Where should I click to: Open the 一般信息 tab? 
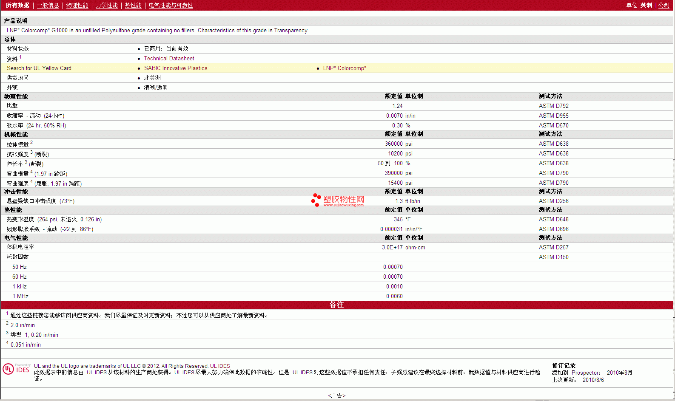click(48, 5)
